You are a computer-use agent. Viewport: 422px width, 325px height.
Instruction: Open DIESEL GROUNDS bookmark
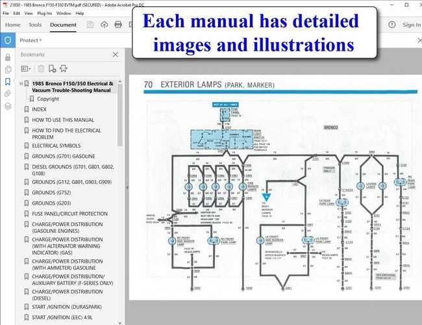73,170
